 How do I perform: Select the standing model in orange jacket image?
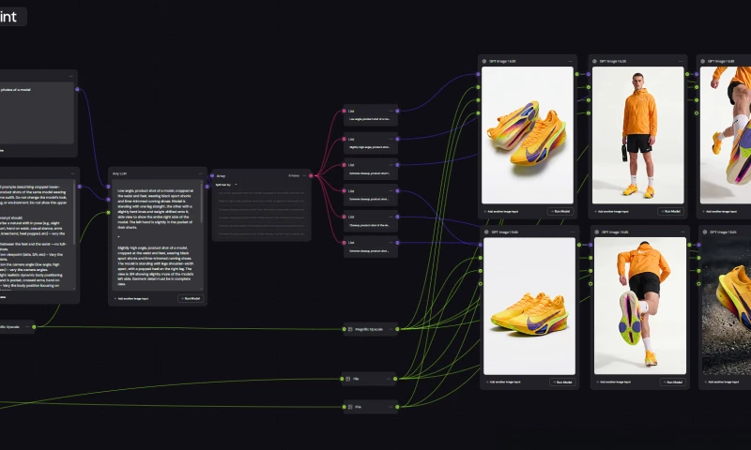click(x=638, y=135)
